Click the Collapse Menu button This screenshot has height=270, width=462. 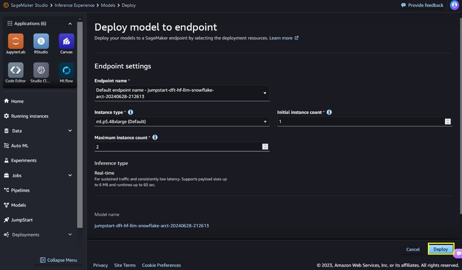pos(59,260)
